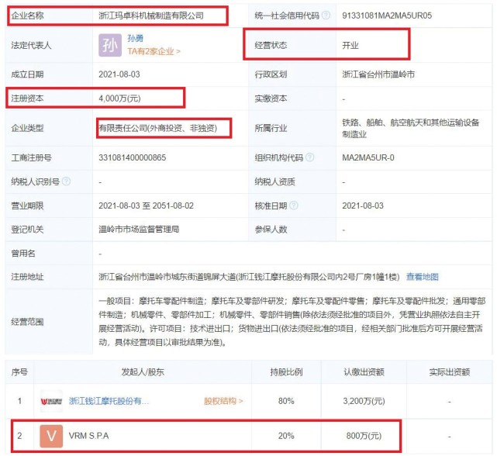
Task: Expand 股权结构 for 钱江摩托 shareholder
Action: tap(223, 401)
